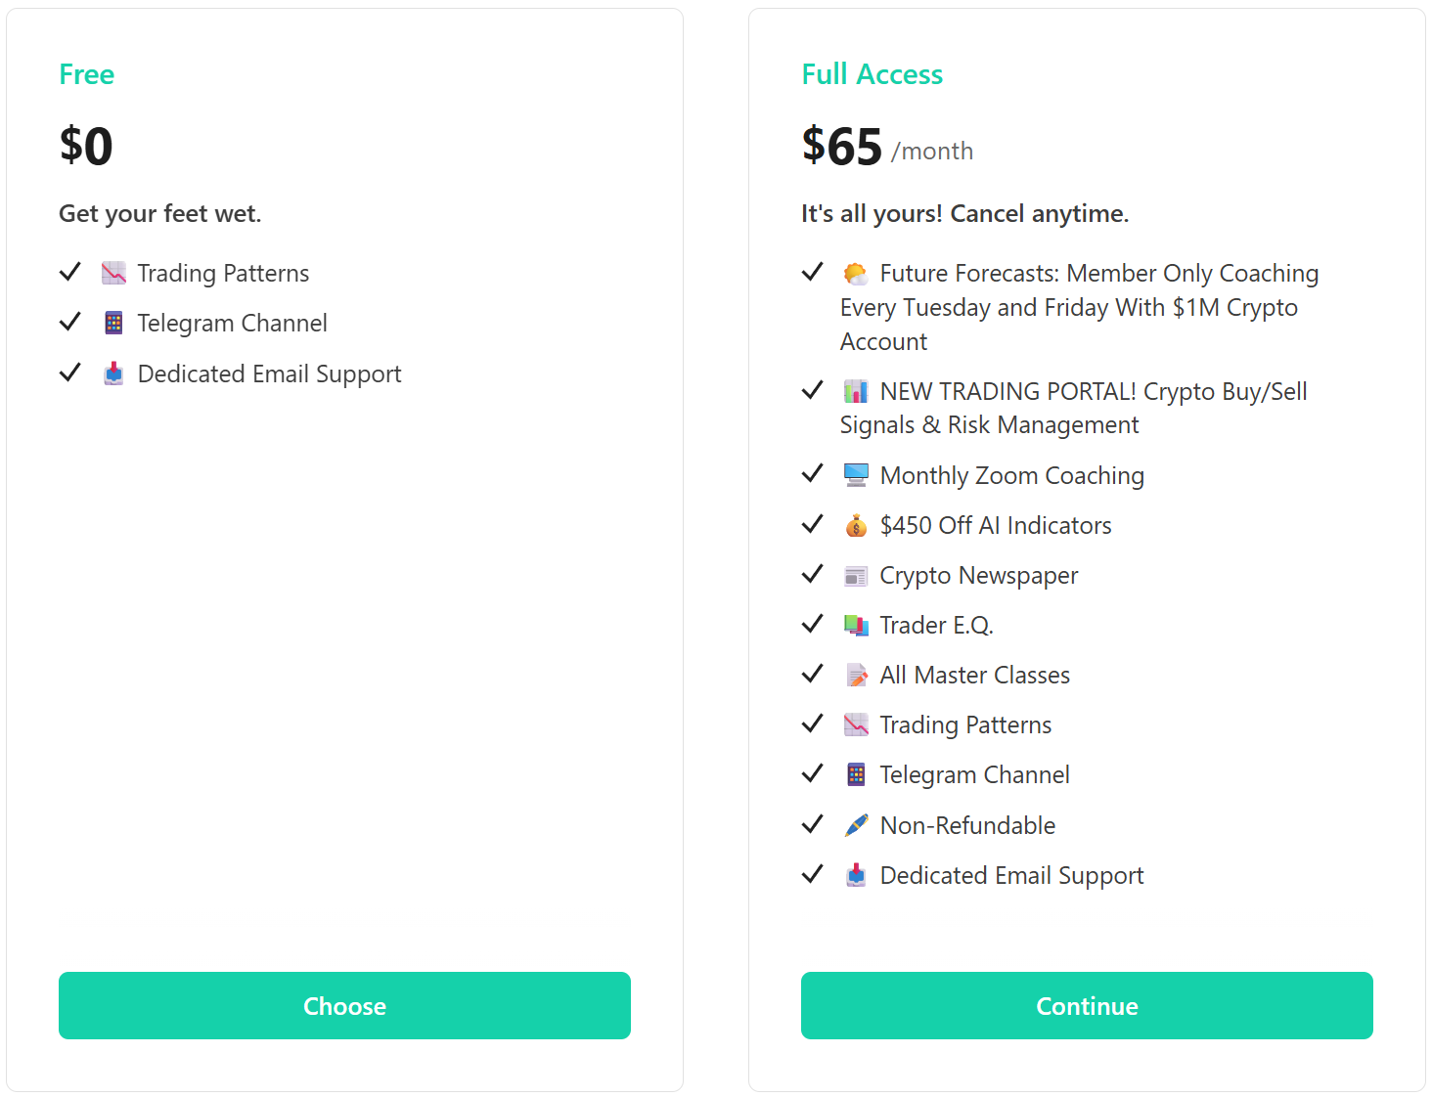
Task: Click the bar chart icon near NEW TRADING PORTAL
Action: tap(856, 392)
